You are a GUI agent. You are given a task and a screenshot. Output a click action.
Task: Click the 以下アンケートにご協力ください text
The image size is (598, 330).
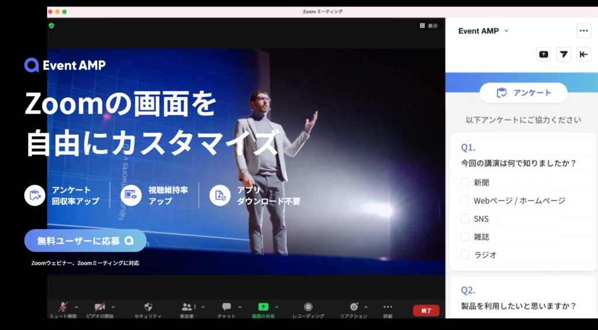click(523, 120)
